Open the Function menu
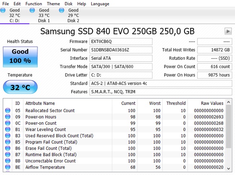This screenshot has width=235, height=175. [x=34, y=4]
